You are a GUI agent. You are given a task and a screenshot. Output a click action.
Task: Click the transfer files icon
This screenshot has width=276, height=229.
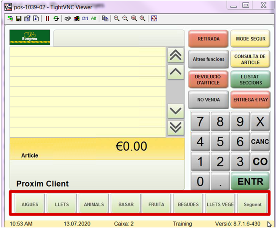coord(105,18)
